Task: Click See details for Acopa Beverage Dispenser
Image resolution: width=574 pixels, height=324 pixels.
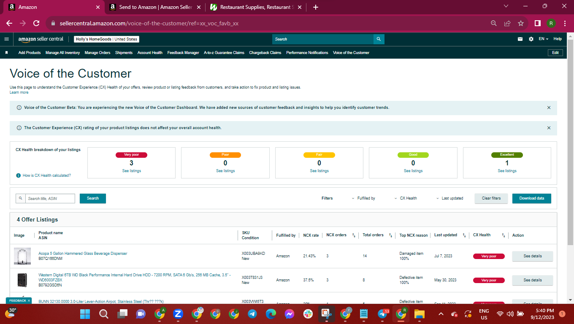Action: tap(533, 256)
